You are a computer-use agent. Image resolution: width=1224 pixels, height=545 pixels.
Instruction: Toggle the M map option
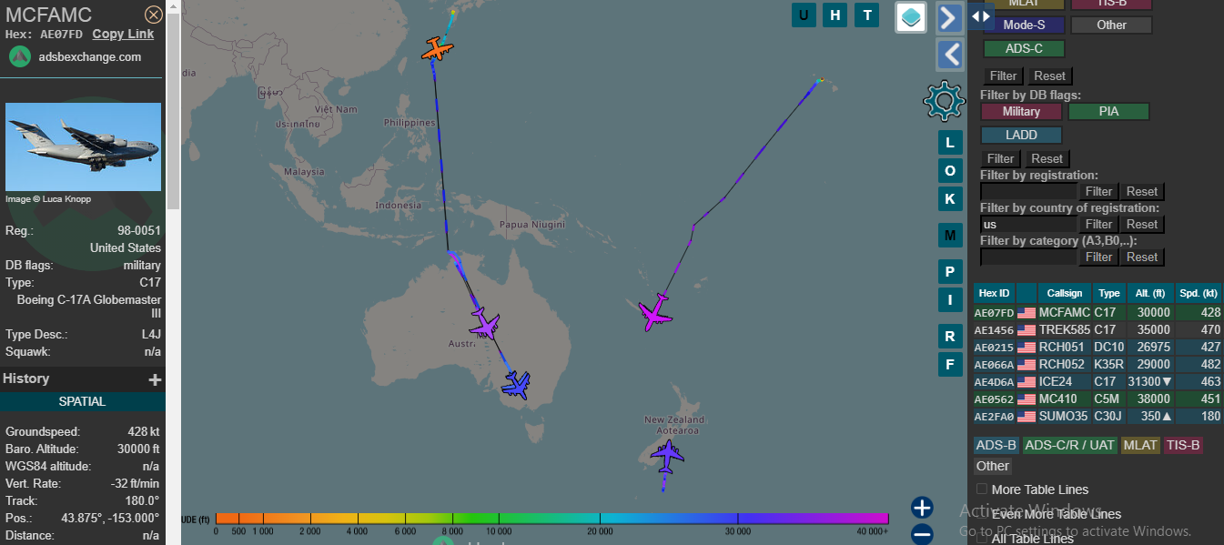tap(950, 235)
